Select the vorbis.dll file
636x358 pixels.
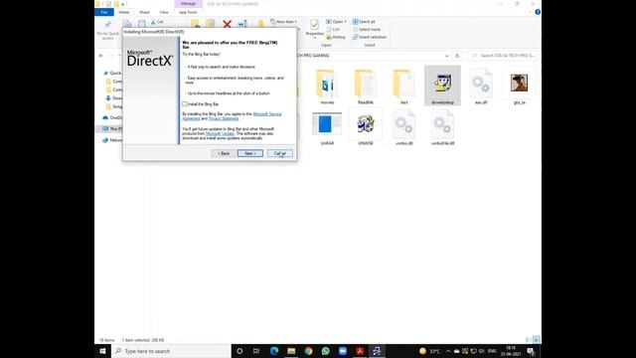click(x=404, y=127)
